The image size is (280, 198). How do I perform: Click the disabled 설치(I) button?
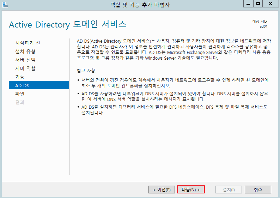229,190
